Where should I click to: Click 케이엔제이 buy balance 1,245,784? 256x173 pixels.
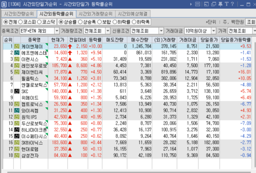point(142,46)
